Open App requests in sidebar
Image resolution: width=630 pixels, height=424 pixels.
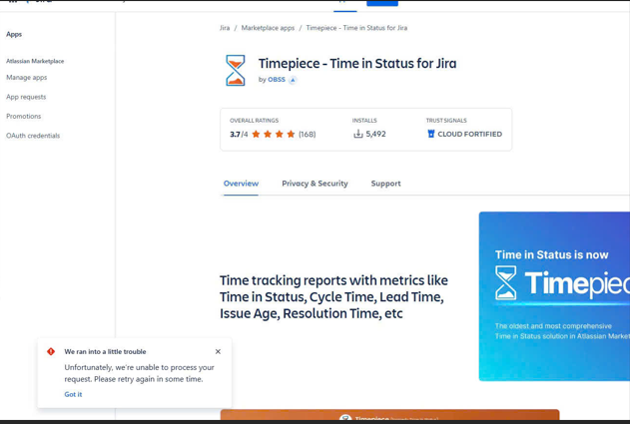pyautogui.click(x=26, y=97)
